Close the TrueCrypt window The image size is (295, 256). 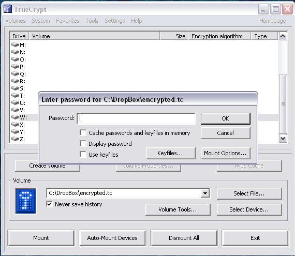pyautogui.click(x=287, y=9)
